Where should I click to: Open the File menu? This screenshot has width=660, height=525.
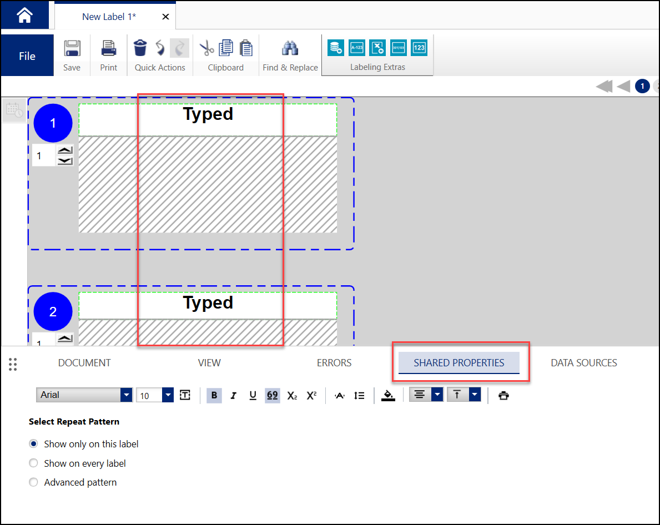[x=27, y=56]
